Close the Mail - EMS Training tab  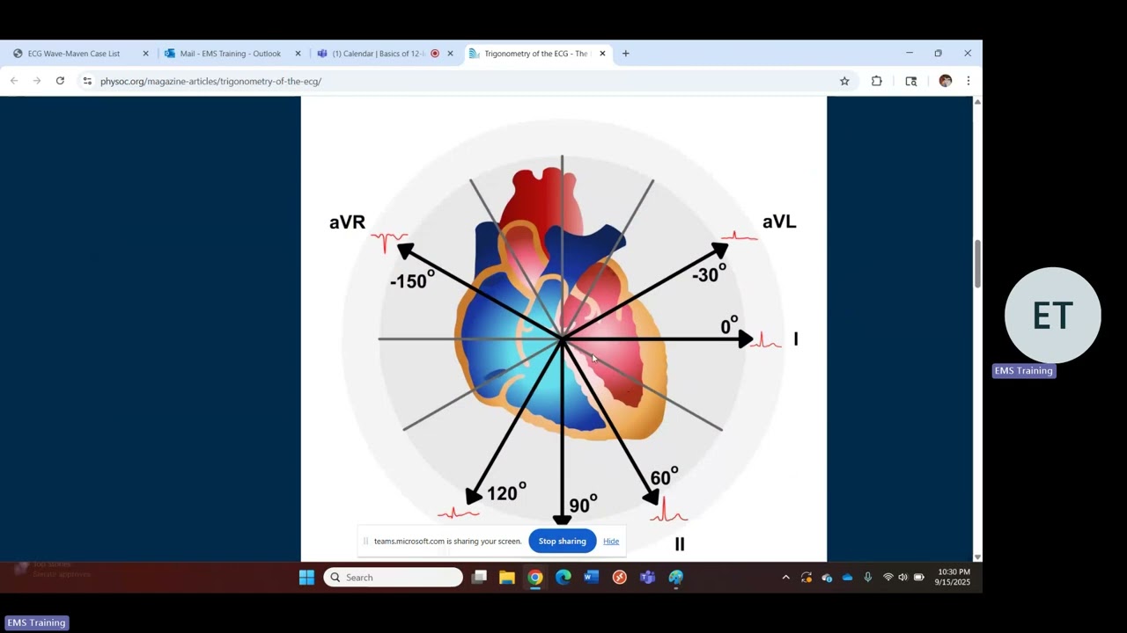point(298,54)
